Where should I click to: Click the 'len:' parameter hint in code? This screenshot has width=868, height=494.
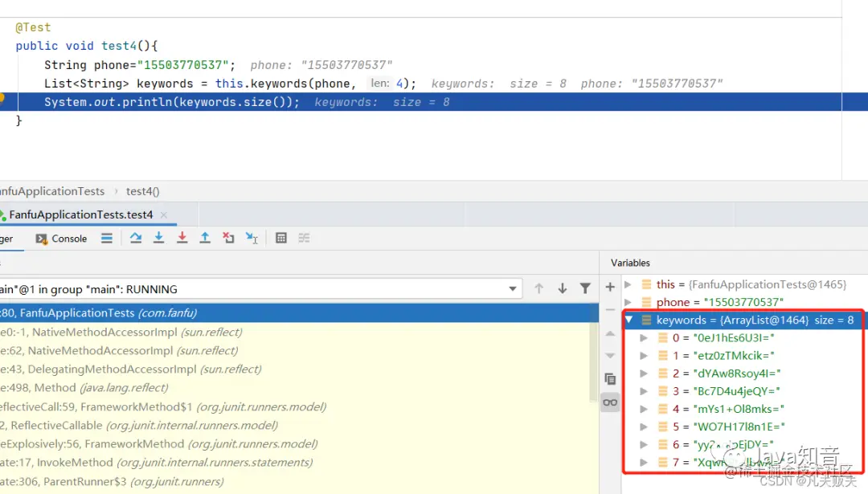coord(379,83)
